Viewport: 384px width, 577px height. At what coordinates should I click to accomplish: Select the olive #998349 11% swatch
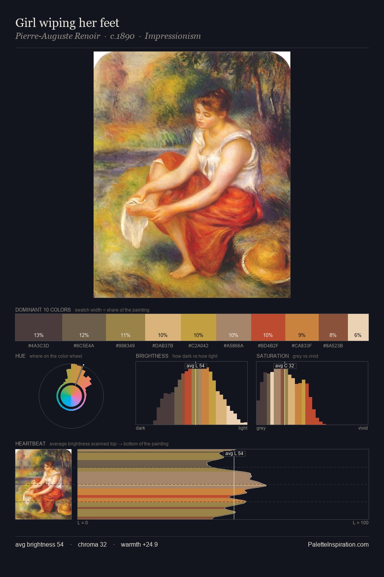126,327
